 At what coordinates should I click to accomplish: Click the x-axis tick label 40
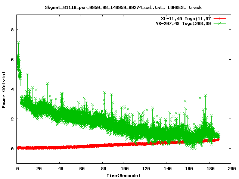pos(60,169)
